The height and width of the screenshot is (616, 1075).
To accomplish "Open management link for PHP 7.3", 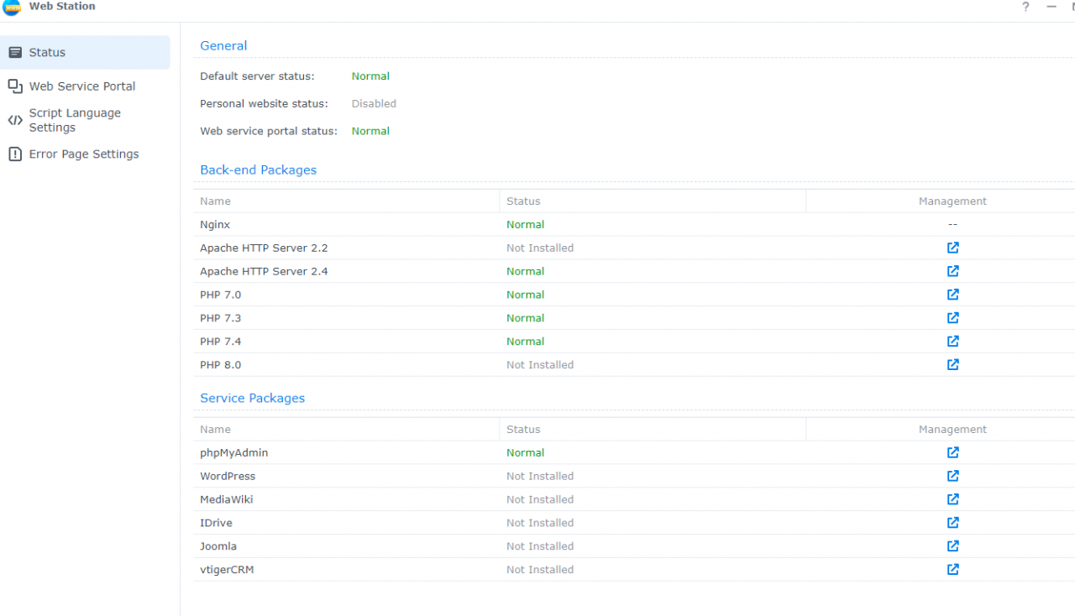I will (952, 318).
